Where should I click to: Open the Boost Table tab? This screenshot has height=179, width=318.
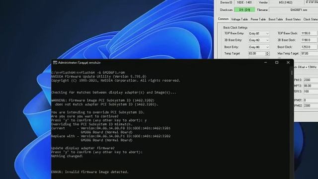click(275, 19)
